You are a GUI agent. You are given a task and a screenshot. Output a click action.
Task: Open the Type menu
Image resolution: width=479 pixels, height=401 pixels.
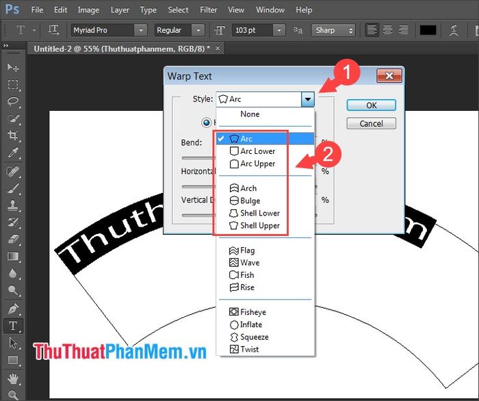point(148,10)
